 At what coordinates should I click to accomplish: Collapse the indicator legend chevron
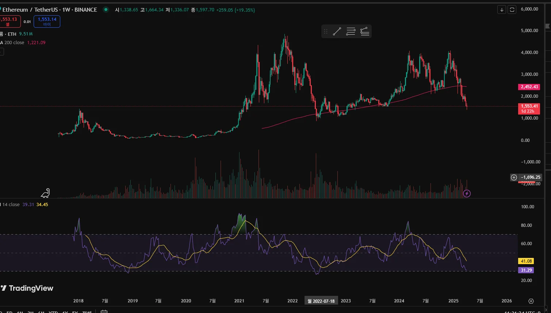tap(1, 52)
